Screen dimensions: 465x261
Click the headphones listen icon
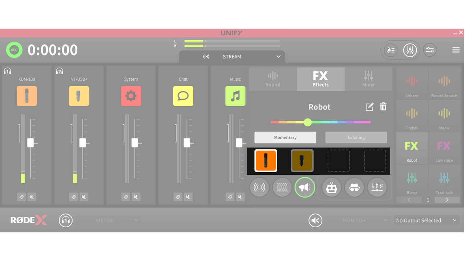point(66,220)
